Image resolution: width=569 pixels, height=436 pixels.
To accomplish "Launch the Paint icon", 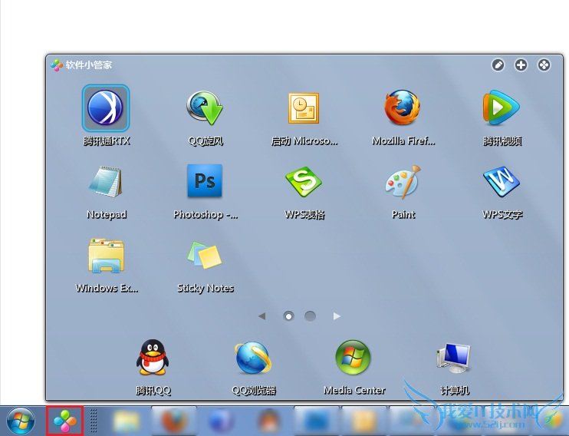I will (x=403, y=182).
